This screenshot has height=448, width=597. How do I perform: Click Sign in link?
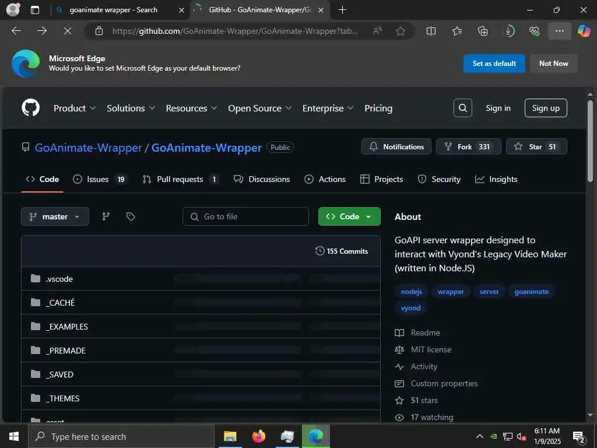pyautogui.click(x=498, y=108)
